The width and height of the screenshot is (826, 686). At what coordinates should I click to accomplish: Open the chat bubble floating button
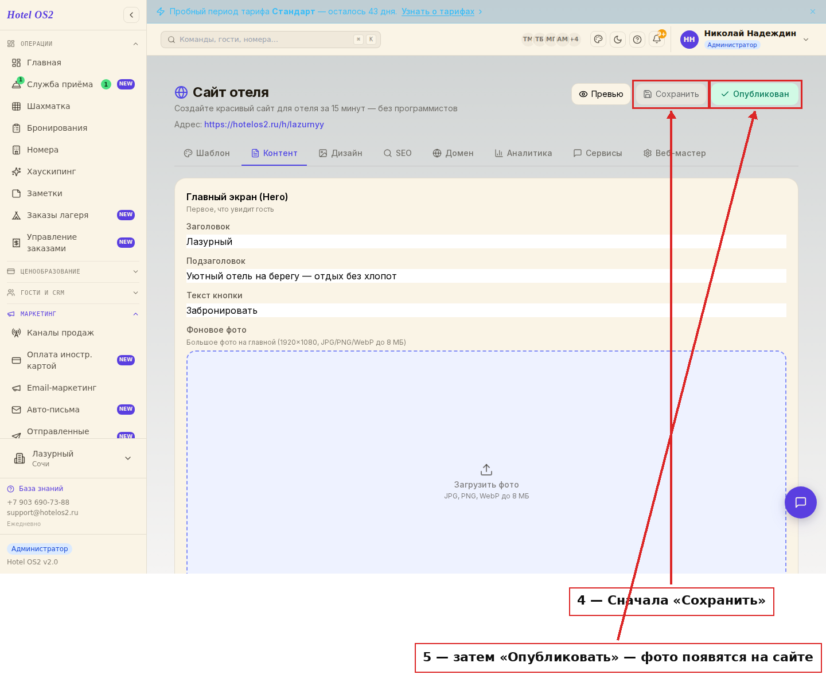[x=801, y=502]
